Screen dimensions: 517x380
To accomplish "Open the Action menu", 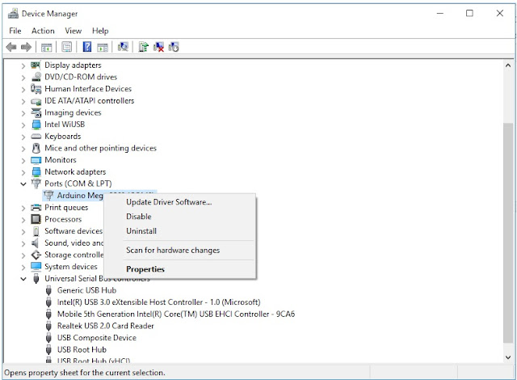I will [x=43, y=31].
